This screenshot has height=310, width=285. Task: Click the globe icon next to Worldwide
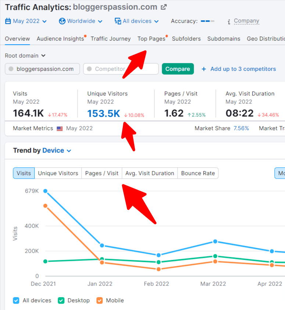[62, 21]
